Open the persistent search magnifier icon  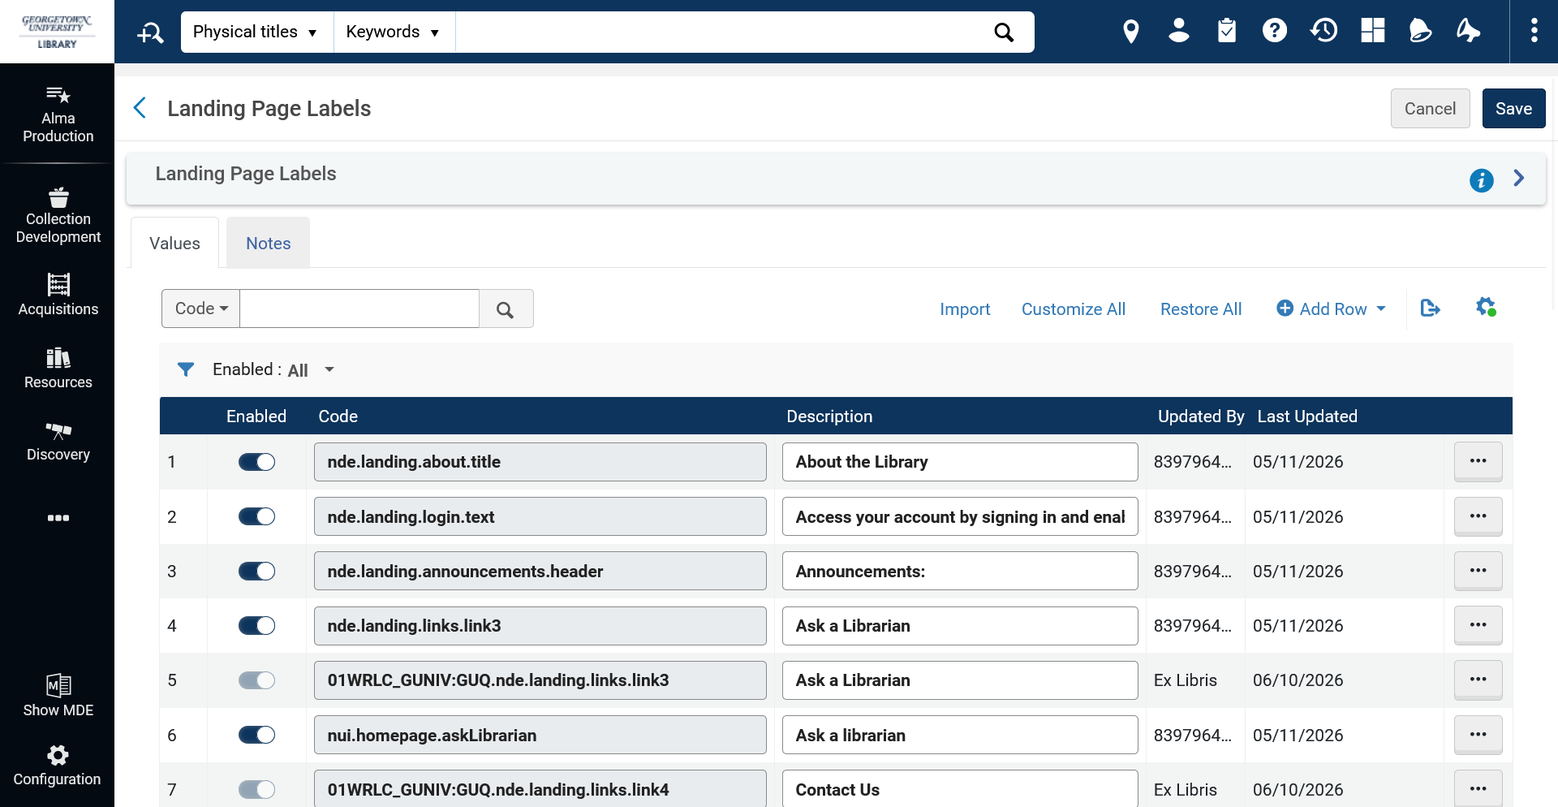tap(150, 32)
